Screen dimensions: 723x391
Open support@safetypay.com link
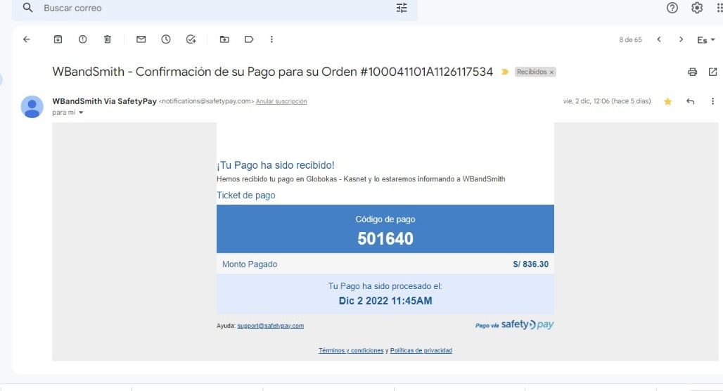[x=271, y=326]
